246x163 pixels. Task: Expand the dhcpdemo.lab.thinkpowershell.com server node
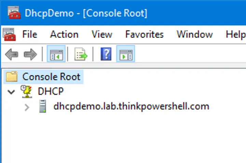27,107
